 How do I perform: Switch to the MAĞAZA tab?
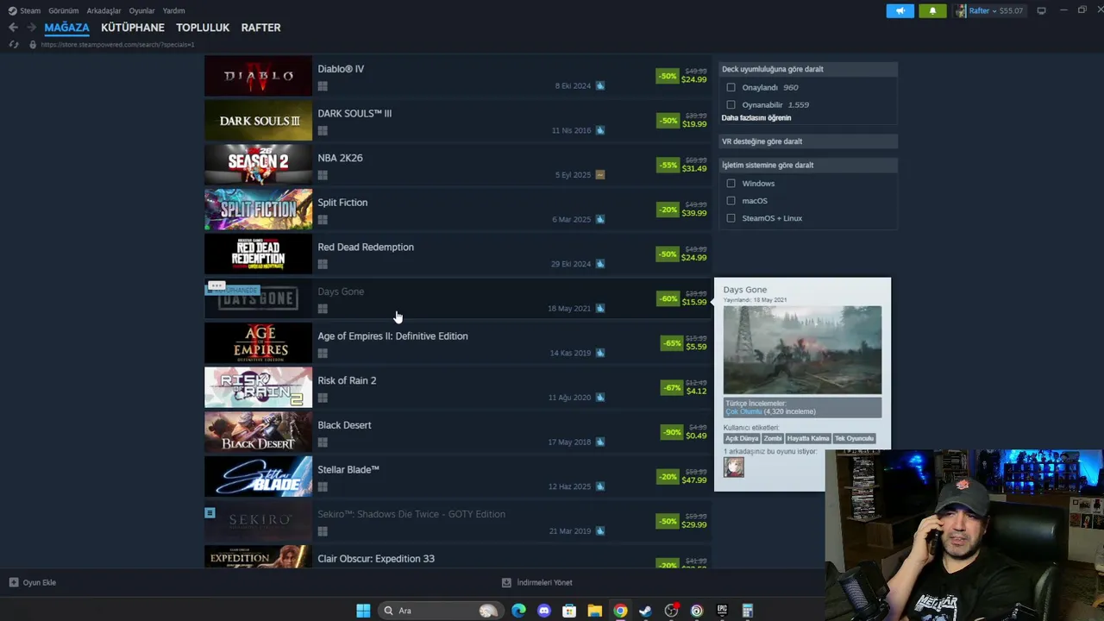66,28
